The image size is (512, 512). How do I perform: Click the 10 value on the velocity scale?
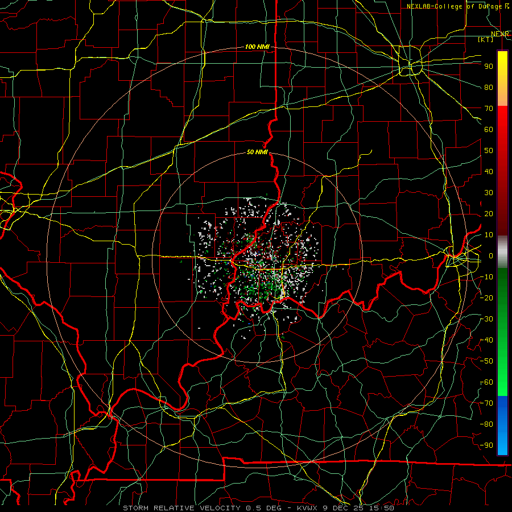489,235
